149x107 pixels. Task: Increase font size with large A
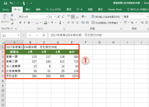(x=59, y=17)
